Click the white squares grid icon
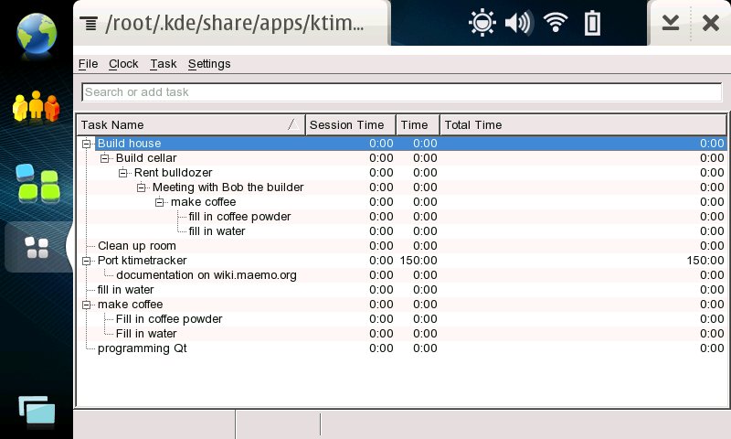The image size is (731, 439). [37, 247]
